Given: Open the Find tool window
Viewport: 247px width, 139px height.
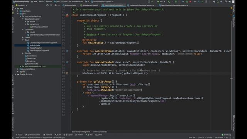Looking at the screenshot, I should tap(99, 135).
